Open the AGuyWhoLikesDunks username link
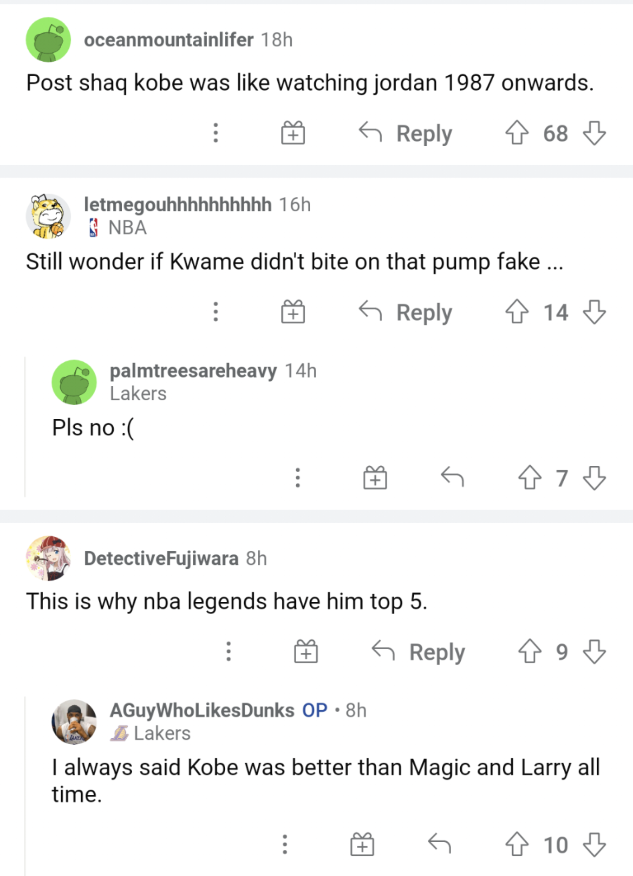The height and width of the screenshot is (876, 633). (x=202, y=710)
